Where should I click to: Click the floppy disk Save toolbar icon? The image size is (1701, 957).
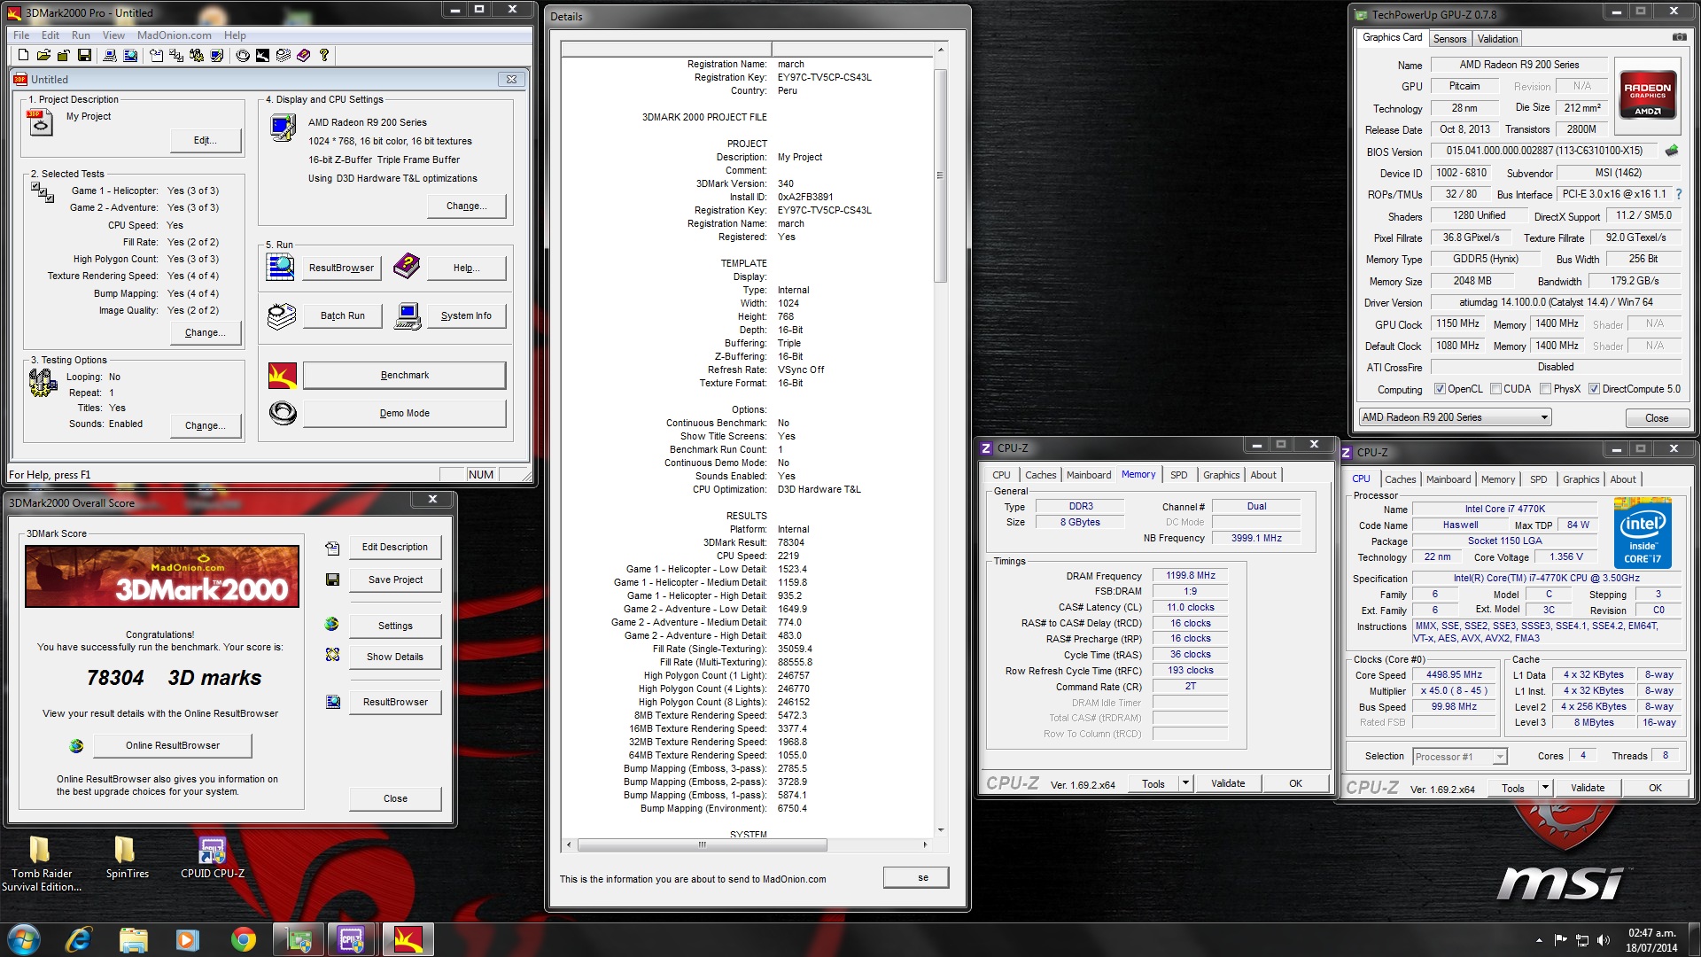tap(84, 55)
